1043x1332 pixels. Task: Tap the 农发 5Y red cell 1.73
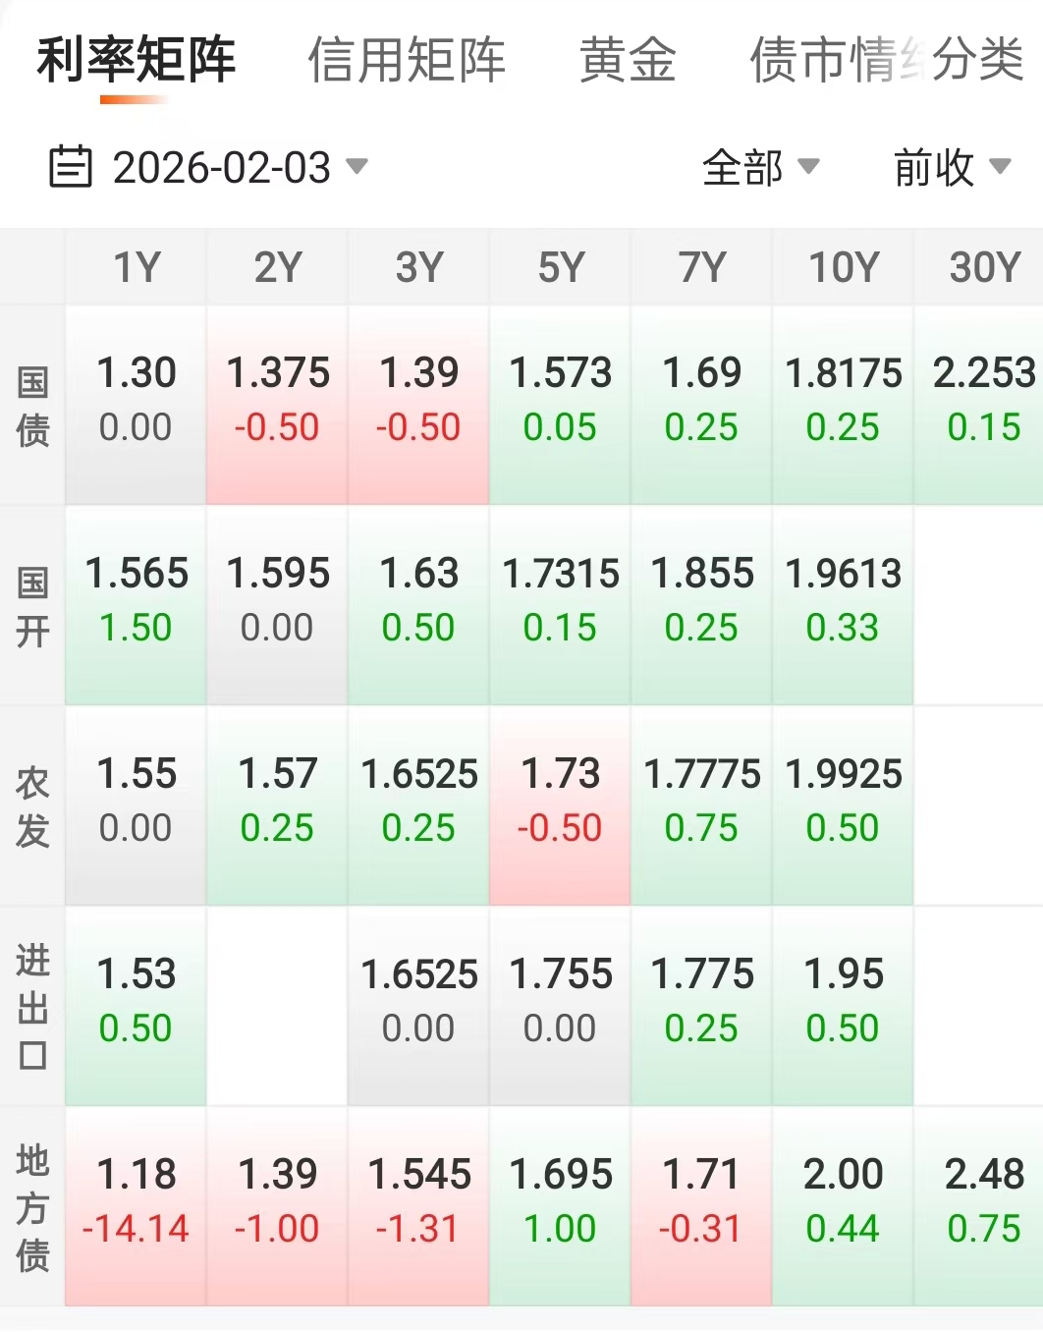(x=560, y=801)
